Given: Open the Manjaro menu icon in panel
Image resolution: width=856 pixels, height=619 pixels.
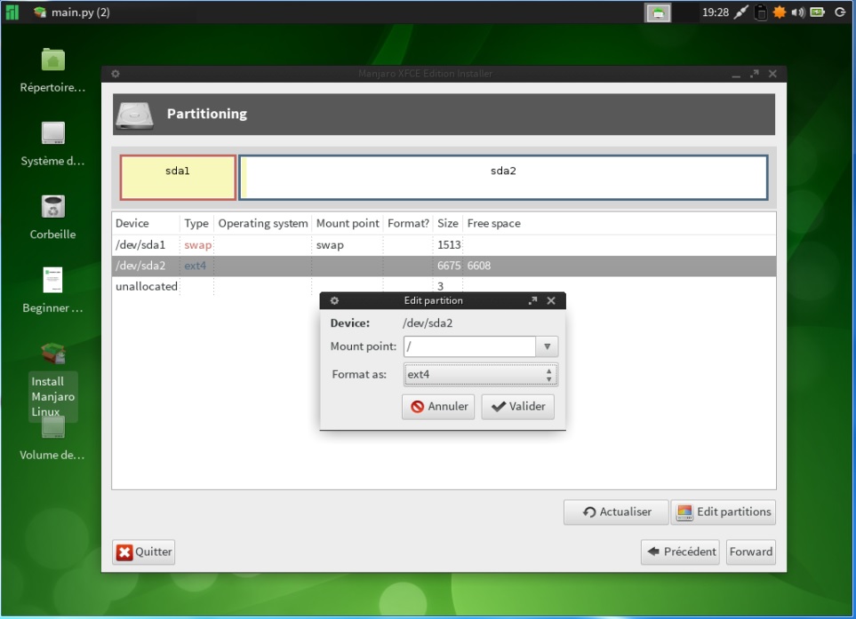Looking at the screenshot, I should [x=12, y=12].
